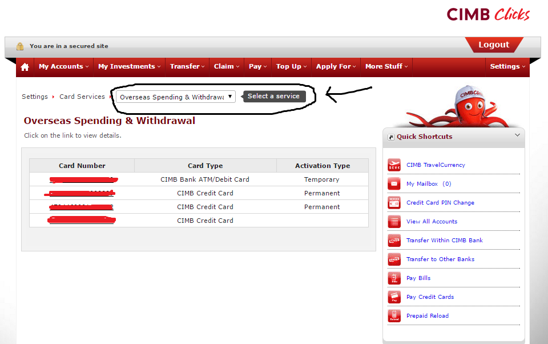This screenshot has width=548, height=344.
Task: Click the Pay Bills shortcut icon
Action: click(x=394, y=278)
